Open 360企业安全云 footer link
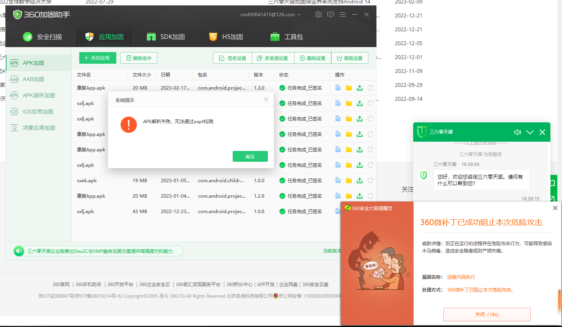Screen dimensions: 562x327 [155, 284]
